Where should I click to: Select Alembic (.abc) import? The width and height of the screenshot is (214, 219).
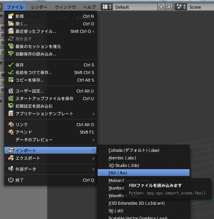[144, 158]
